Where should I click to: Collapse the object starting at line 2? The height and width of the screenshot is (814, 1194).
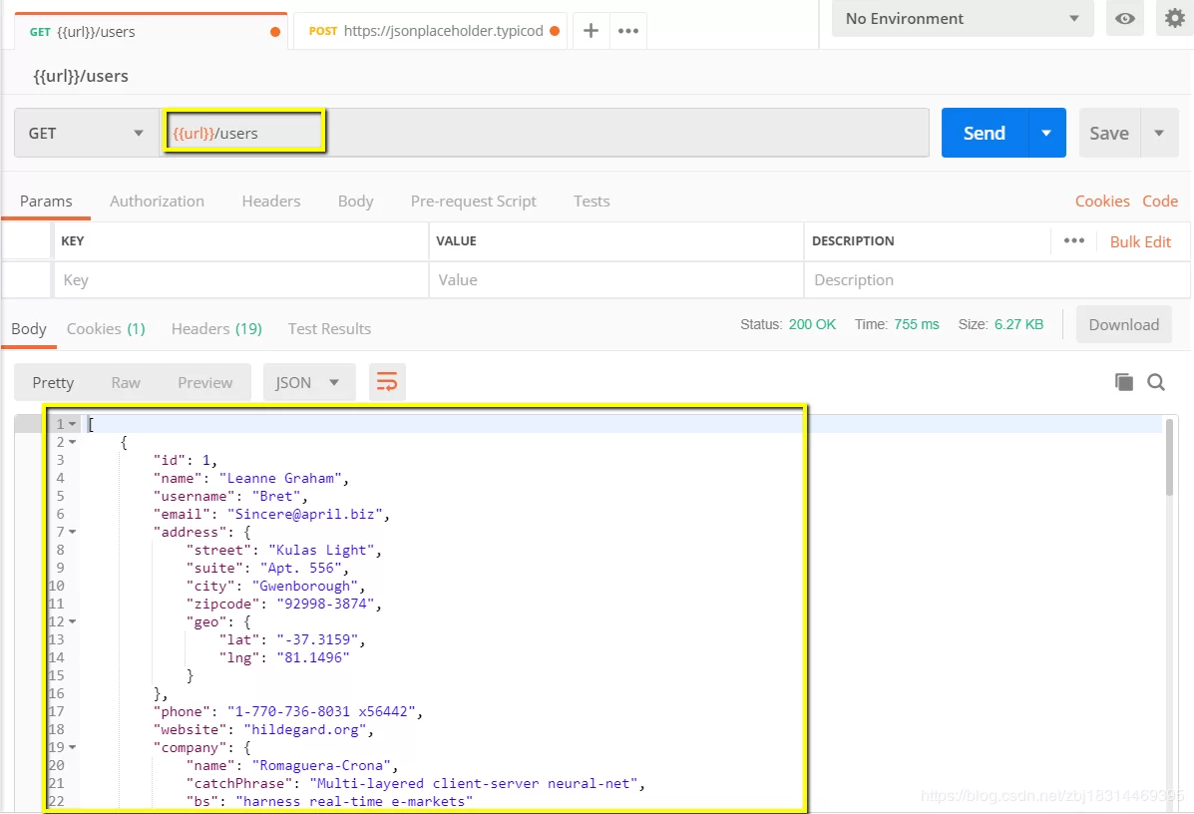(73, 442)
